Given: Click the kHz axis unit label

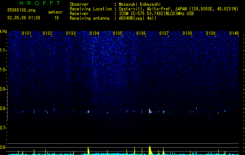Looking at the screenshot, I should (4, 31).
